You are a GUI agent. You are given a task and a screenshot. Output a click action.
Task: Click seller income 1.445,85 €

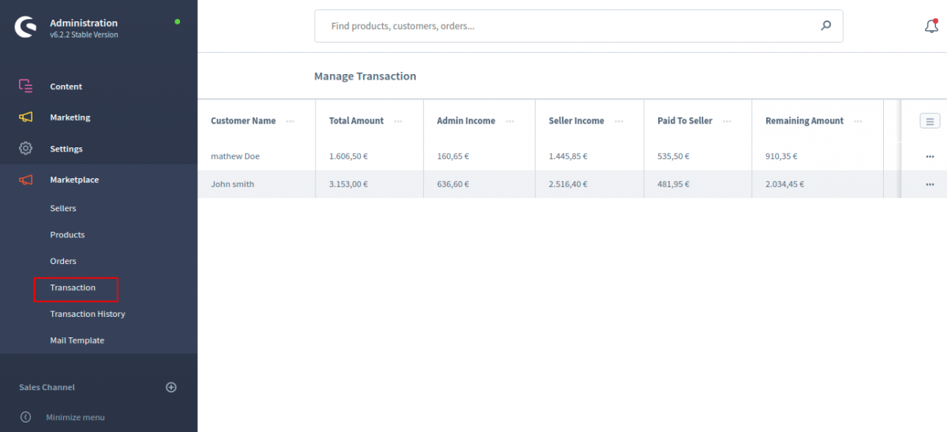tap(568, 156)
